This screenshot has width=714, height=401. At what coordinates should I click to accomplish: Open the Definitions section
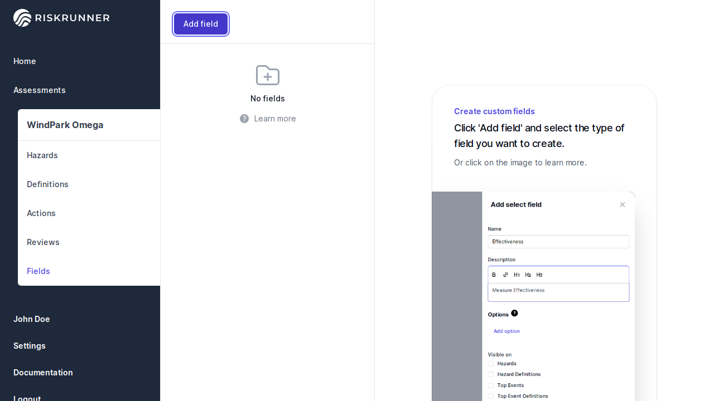tap(47, 184)
